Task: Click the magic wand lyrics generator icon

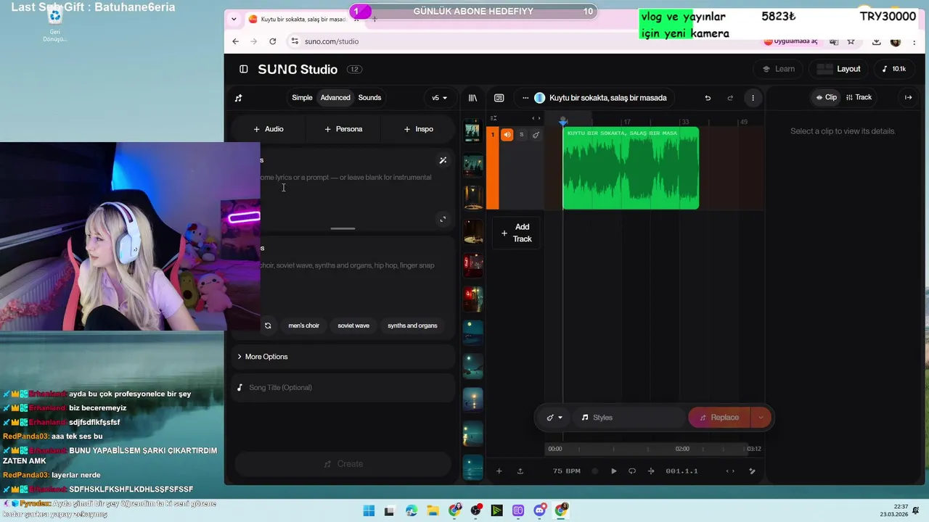Action: click(443, 160)
